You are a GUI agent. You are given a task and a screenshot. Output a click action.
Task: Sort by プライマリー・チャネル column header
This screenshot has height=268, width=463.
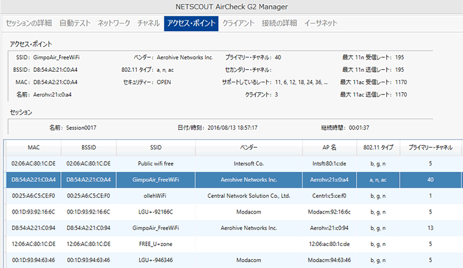pyautogui.click(x=431, y=147)
